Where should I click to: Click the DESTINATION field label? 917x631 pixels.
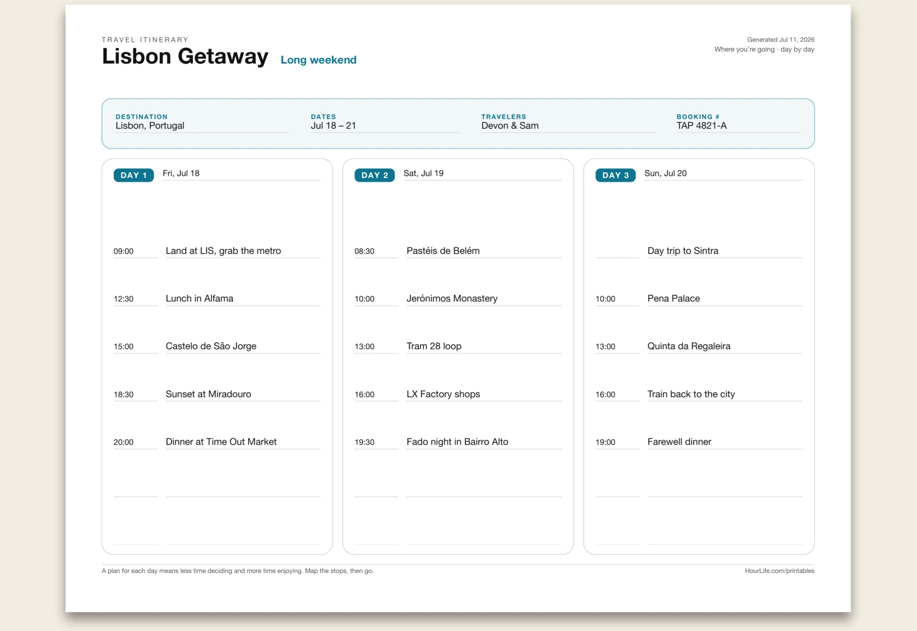point(142,116)
